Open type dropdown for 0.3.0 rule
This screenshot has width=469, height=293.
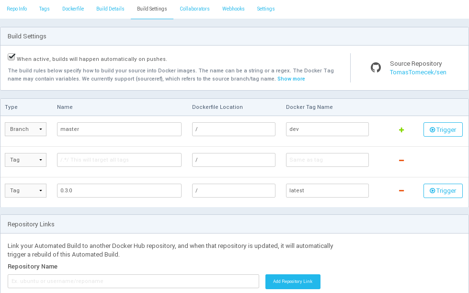point(26,191)
